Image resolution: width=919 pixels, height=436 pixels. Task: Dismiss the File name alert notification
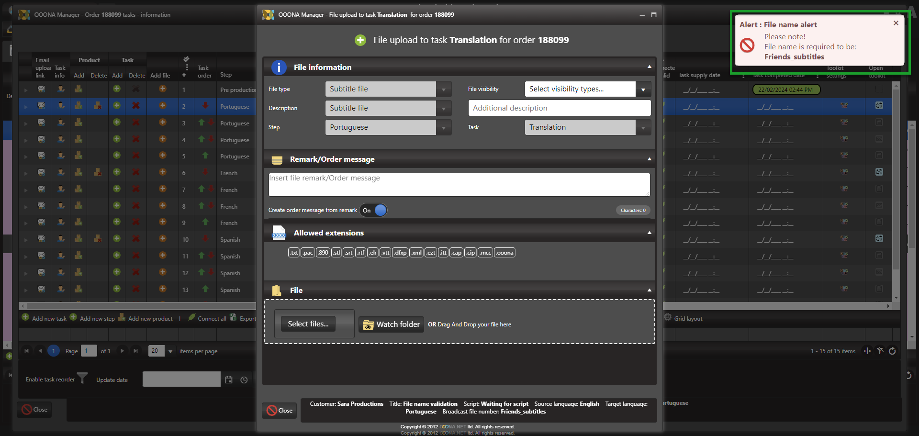pyautogui.click(x=896, y=23)
